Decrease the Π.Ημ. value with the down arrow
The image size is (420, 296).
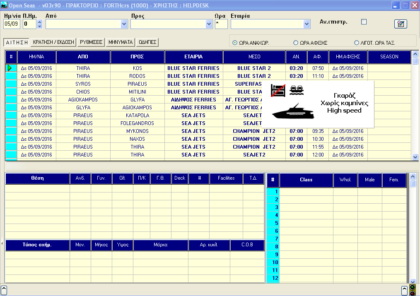pos(40,26)
